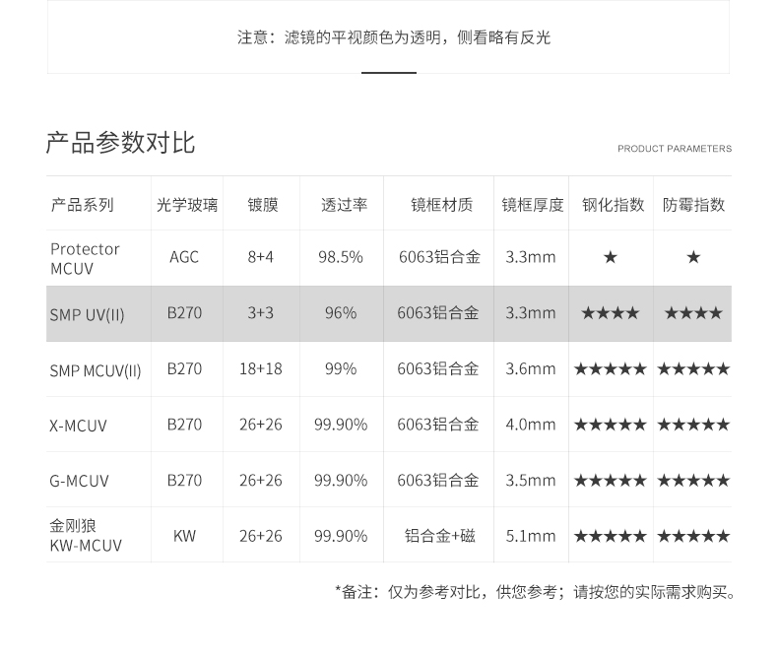Select the X-MCUV row name
The height and width of the screenshot is (659, 778).
pyautogui.click(x=78, y=426)
